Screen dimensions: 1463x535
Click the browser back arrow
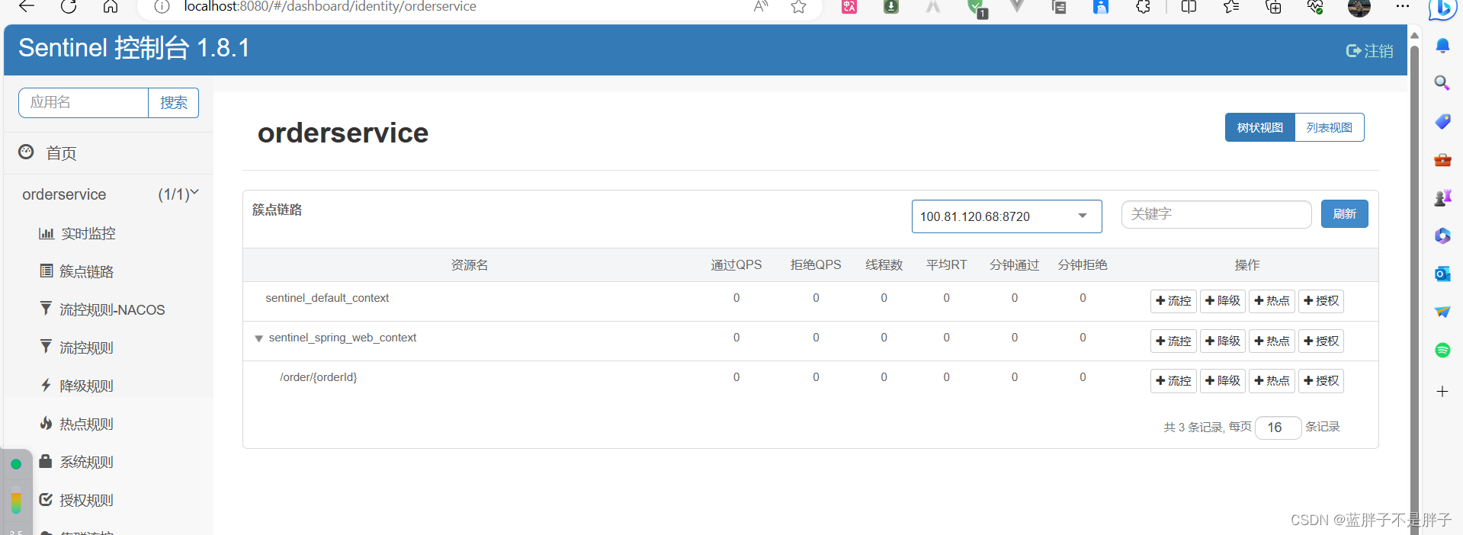pos(27,6)
